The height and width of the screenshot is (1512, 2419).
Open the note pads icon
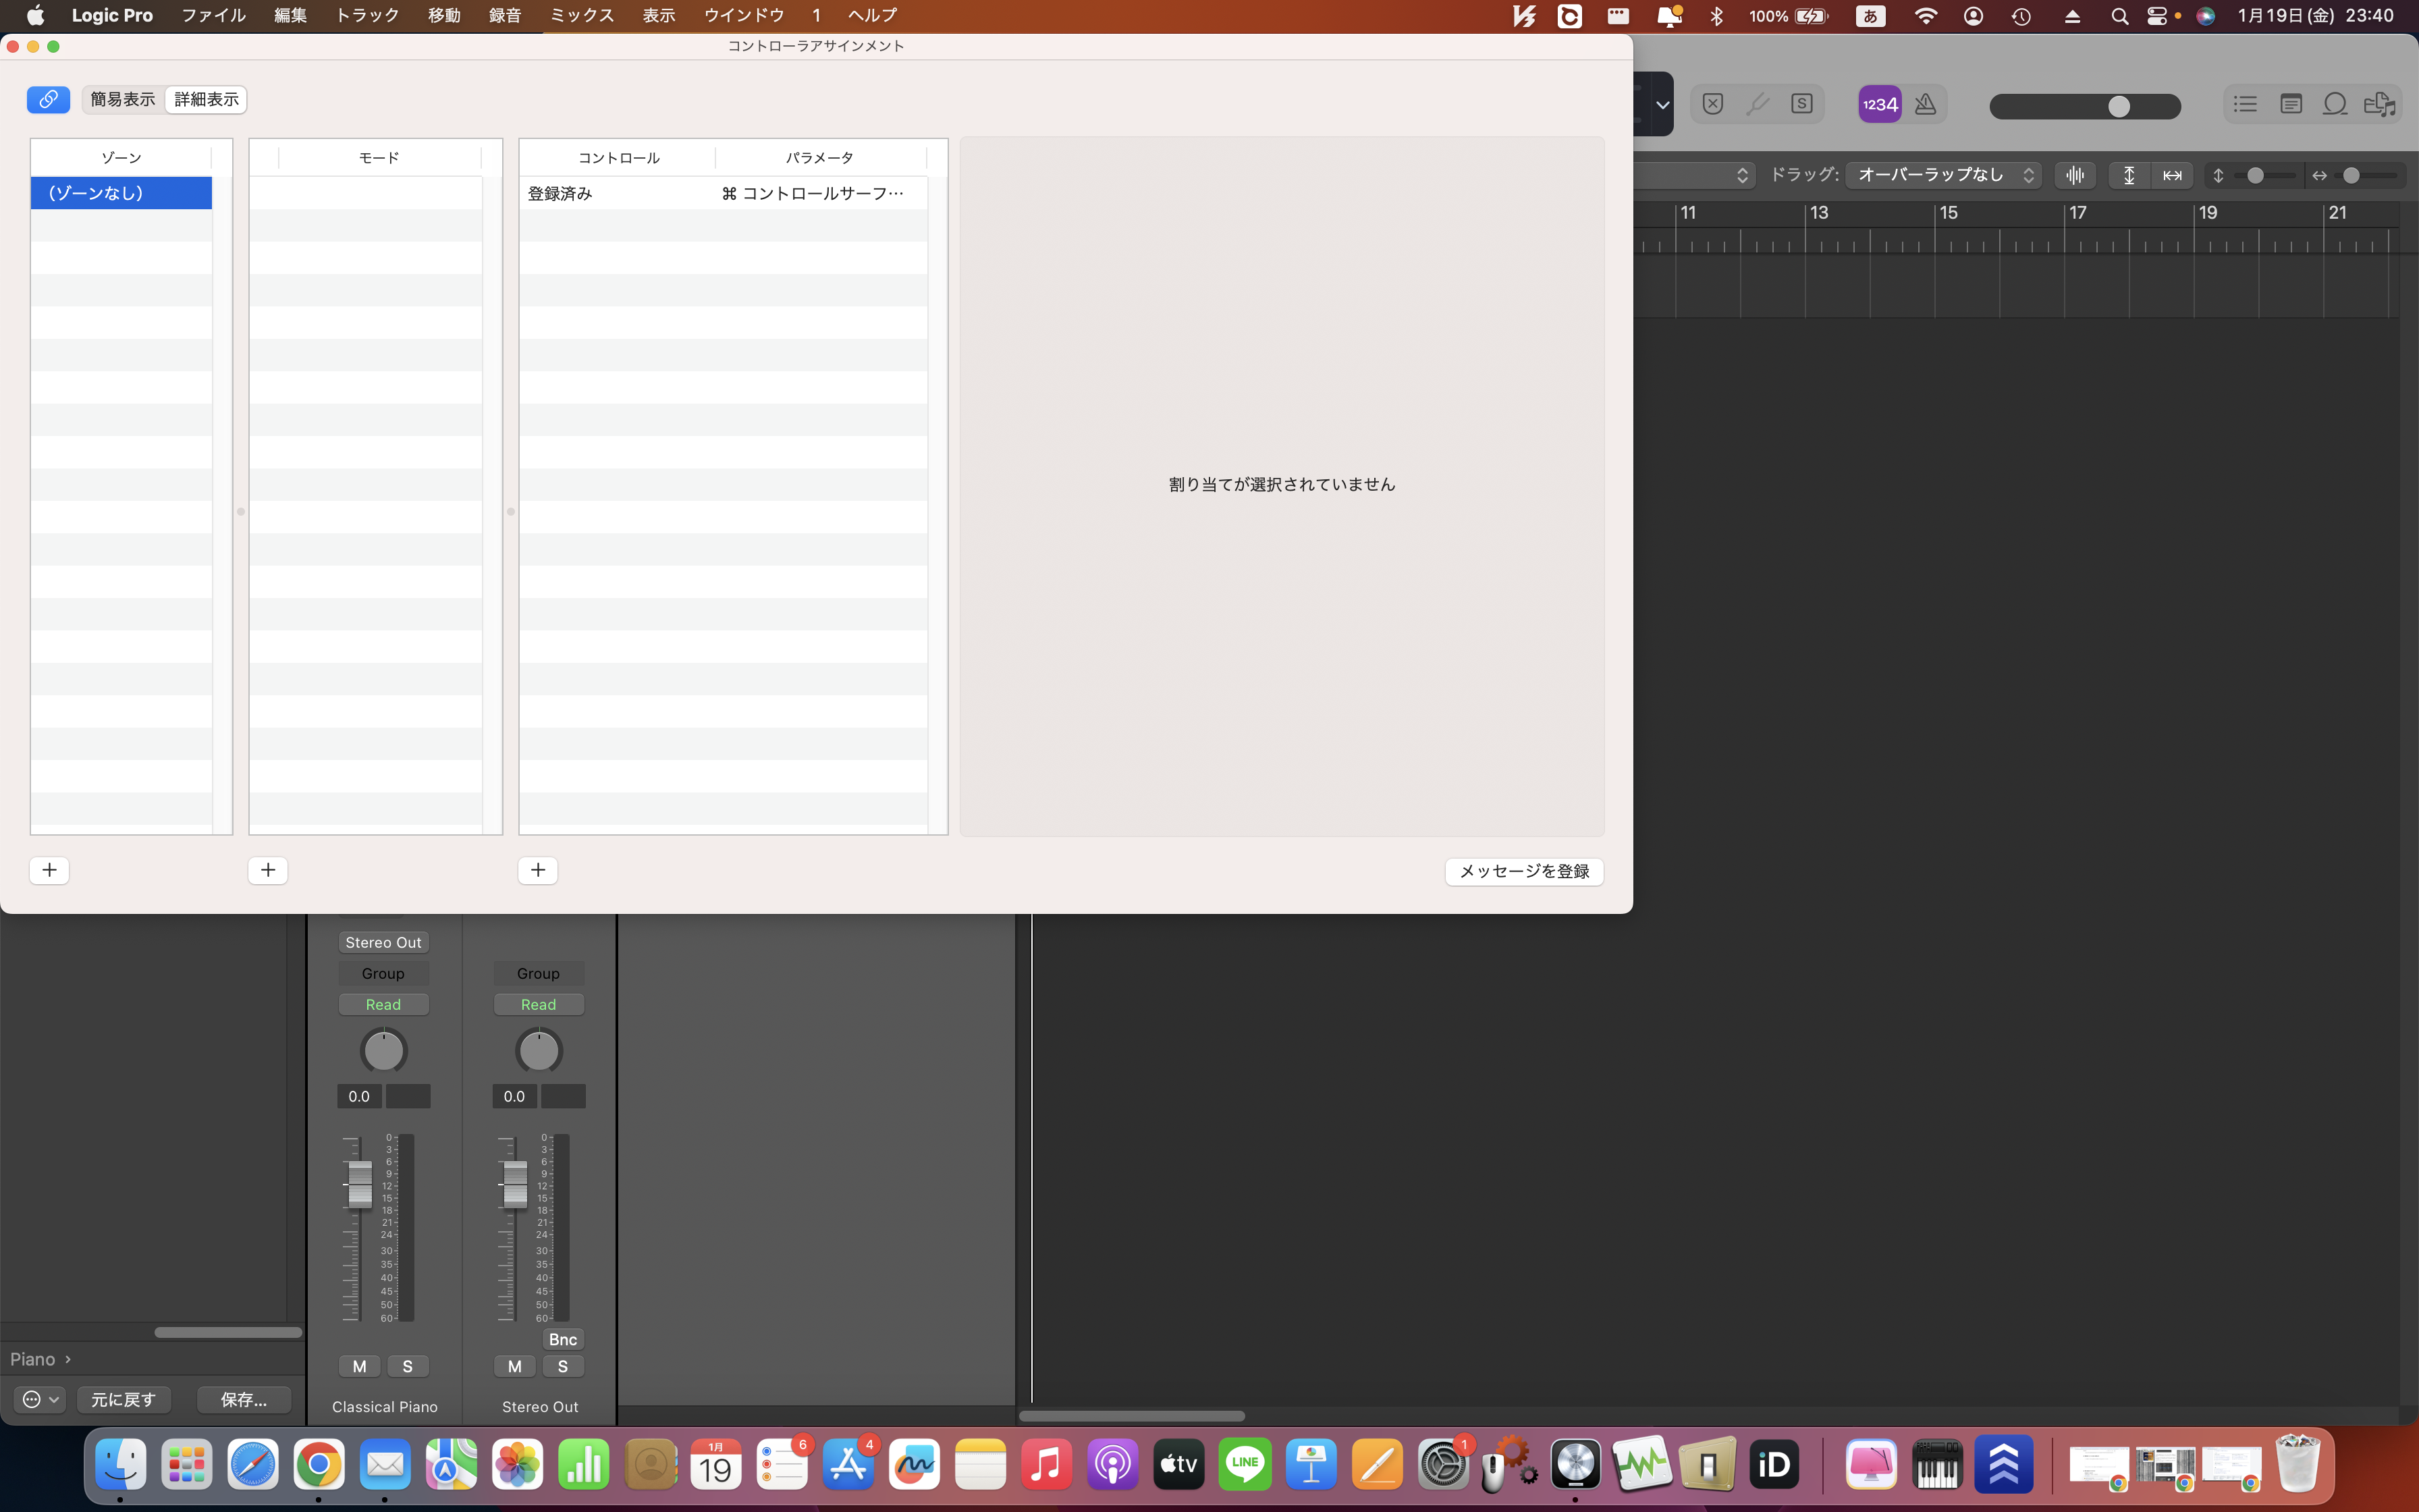coord(2290,104)
